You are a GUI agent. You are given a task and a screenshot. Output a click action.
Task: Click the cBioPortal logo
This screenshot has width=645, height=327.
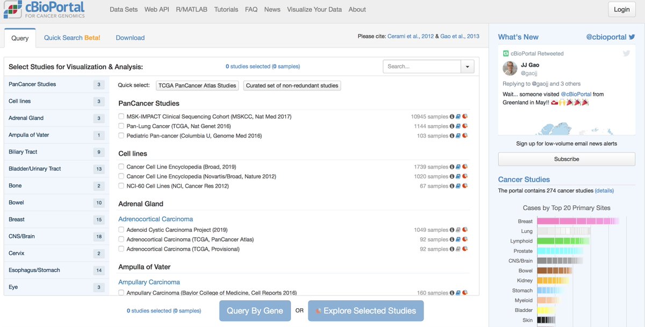44,10
